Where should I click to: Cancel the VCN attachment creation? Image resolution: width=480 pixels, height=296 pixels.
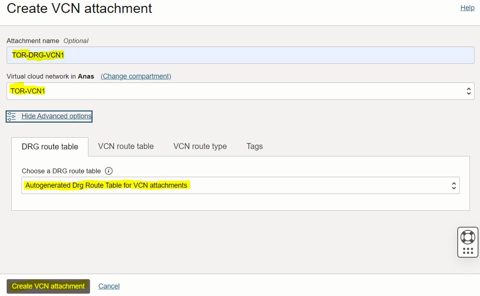109,286
